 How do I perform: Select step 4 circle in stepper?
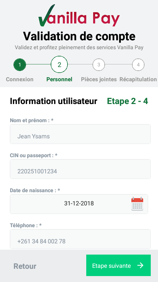coord(138,65)
